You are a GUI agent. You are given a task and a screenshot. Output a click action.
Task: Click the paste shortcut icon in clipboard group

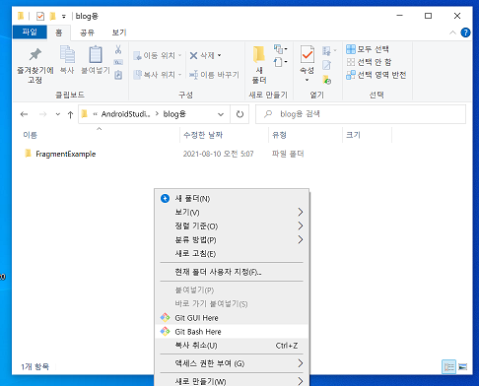[x=118, y=75]
